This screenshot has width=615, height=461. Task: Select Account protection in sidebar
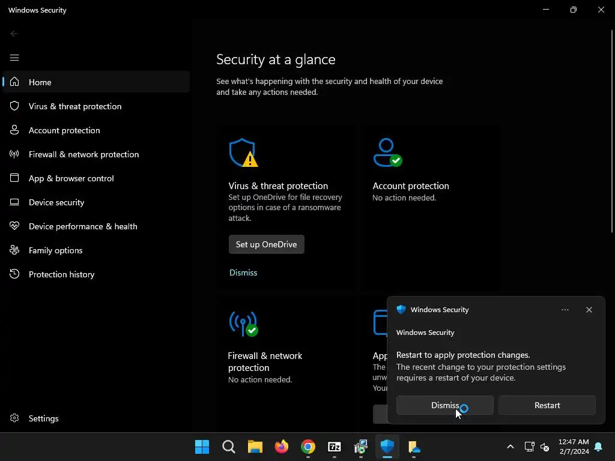[96, 130]
